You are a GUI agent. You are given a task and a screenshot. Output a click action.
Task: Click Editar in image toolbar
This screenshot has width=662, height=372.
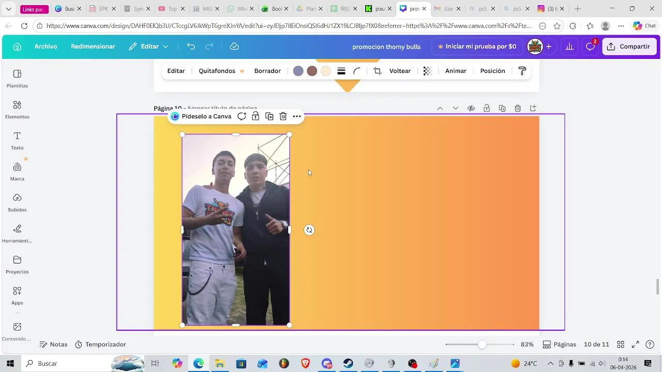pos(176,71)
